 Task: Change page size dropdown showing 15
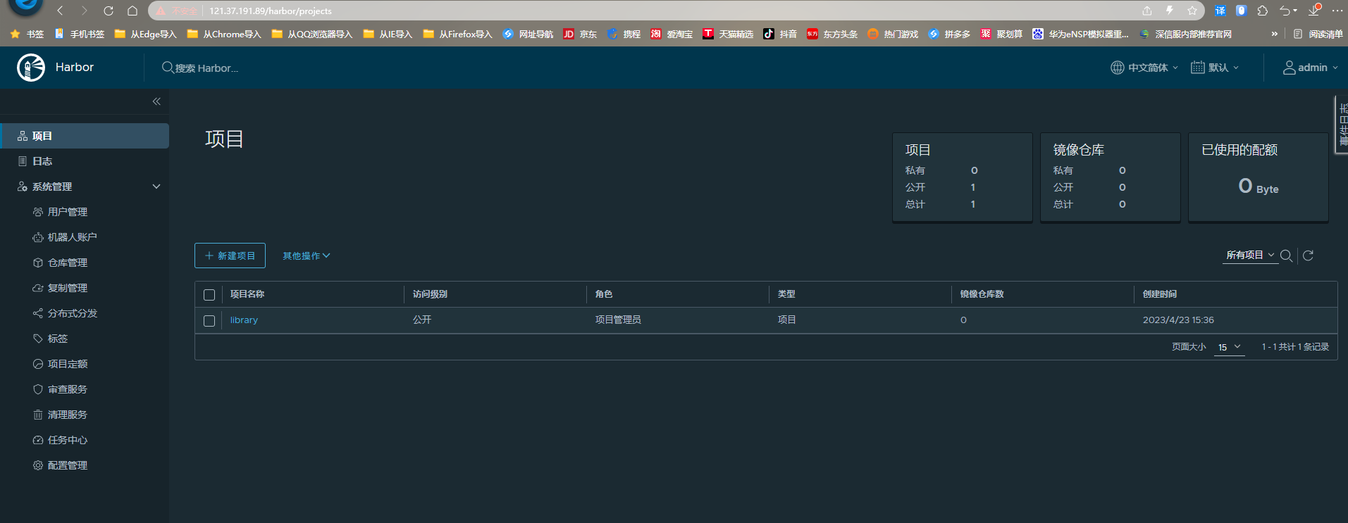click(x=1229, y=347)
